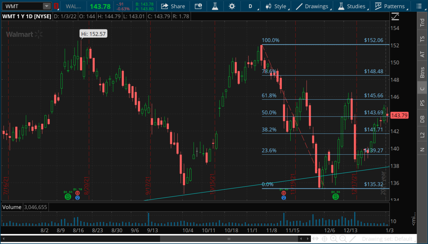Click the 9/17/21 expiration date marker
Image resolution: width=428 pixels, height=244 pixels.
[147, 186]
